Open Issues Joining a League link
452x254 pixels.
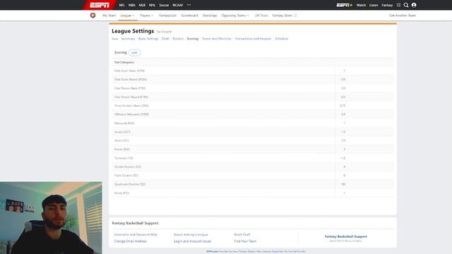(191, 235)
